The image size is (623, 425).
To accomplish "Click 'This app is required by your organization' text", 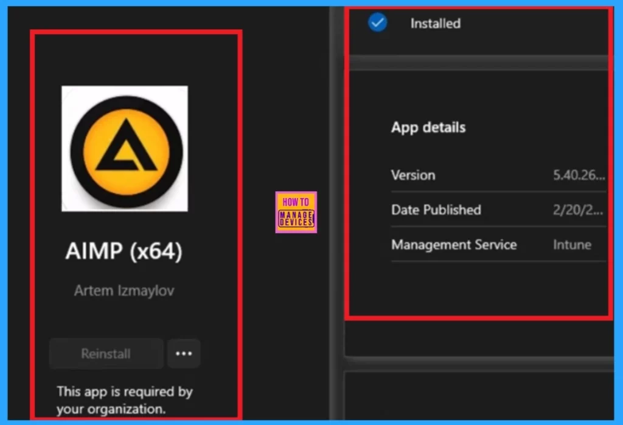I will [124, 400].
